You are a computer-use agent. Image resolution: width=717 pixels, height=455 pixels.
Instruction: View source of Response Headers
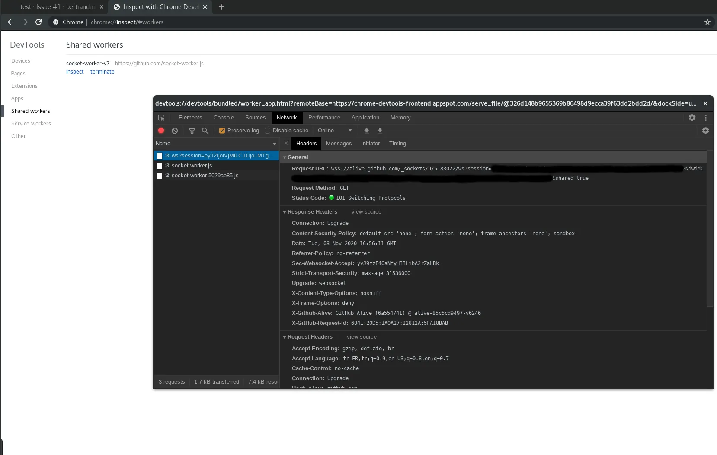tap(366, 212)
